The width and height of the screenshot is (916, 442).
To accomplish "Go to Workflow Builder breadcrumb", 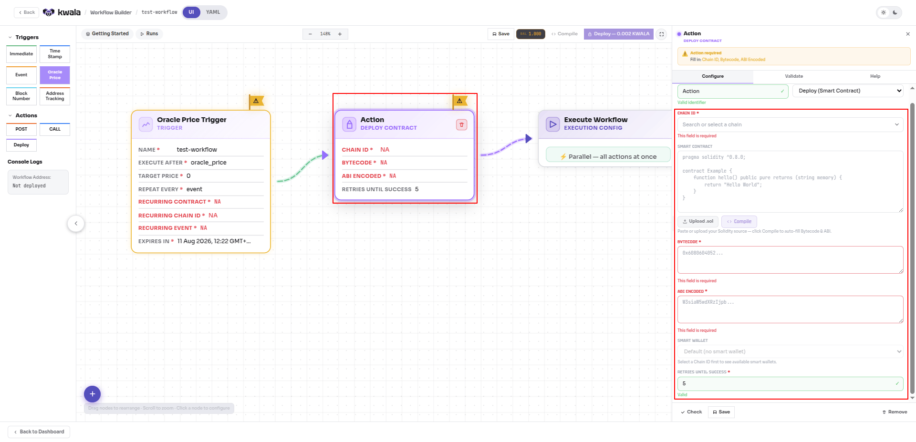I will coord(111,12).
